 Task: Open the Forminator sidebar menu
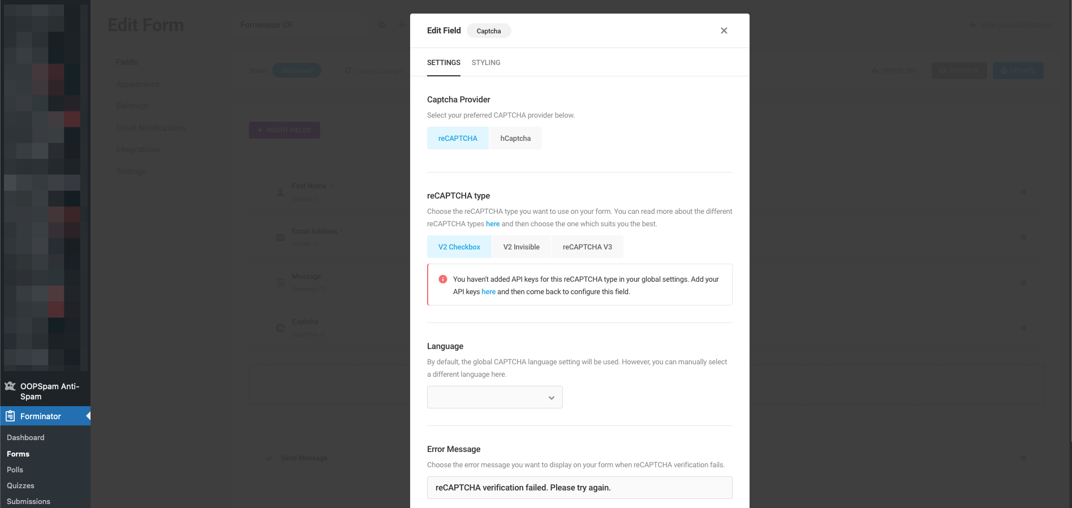point(45,416)
